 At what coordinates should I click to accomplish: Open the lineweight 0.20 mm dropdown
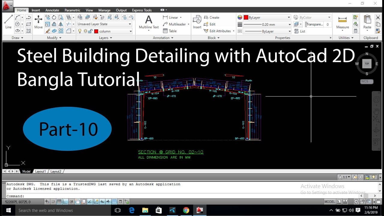tap(267, 25)
